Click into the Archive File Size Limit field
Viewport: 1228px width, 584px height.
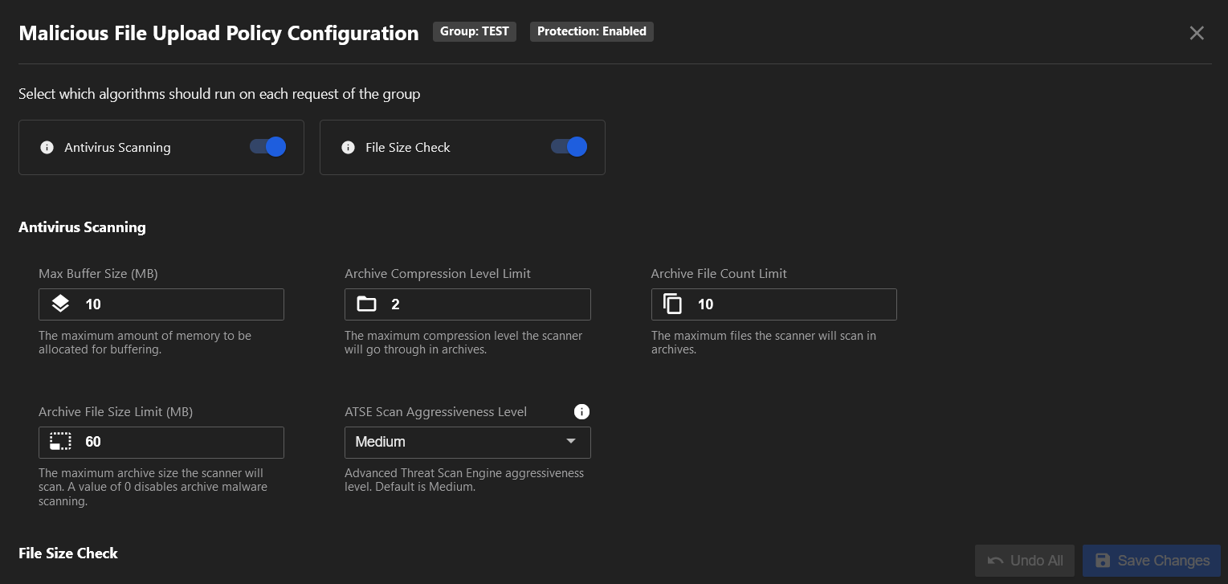tap(177, 442)
